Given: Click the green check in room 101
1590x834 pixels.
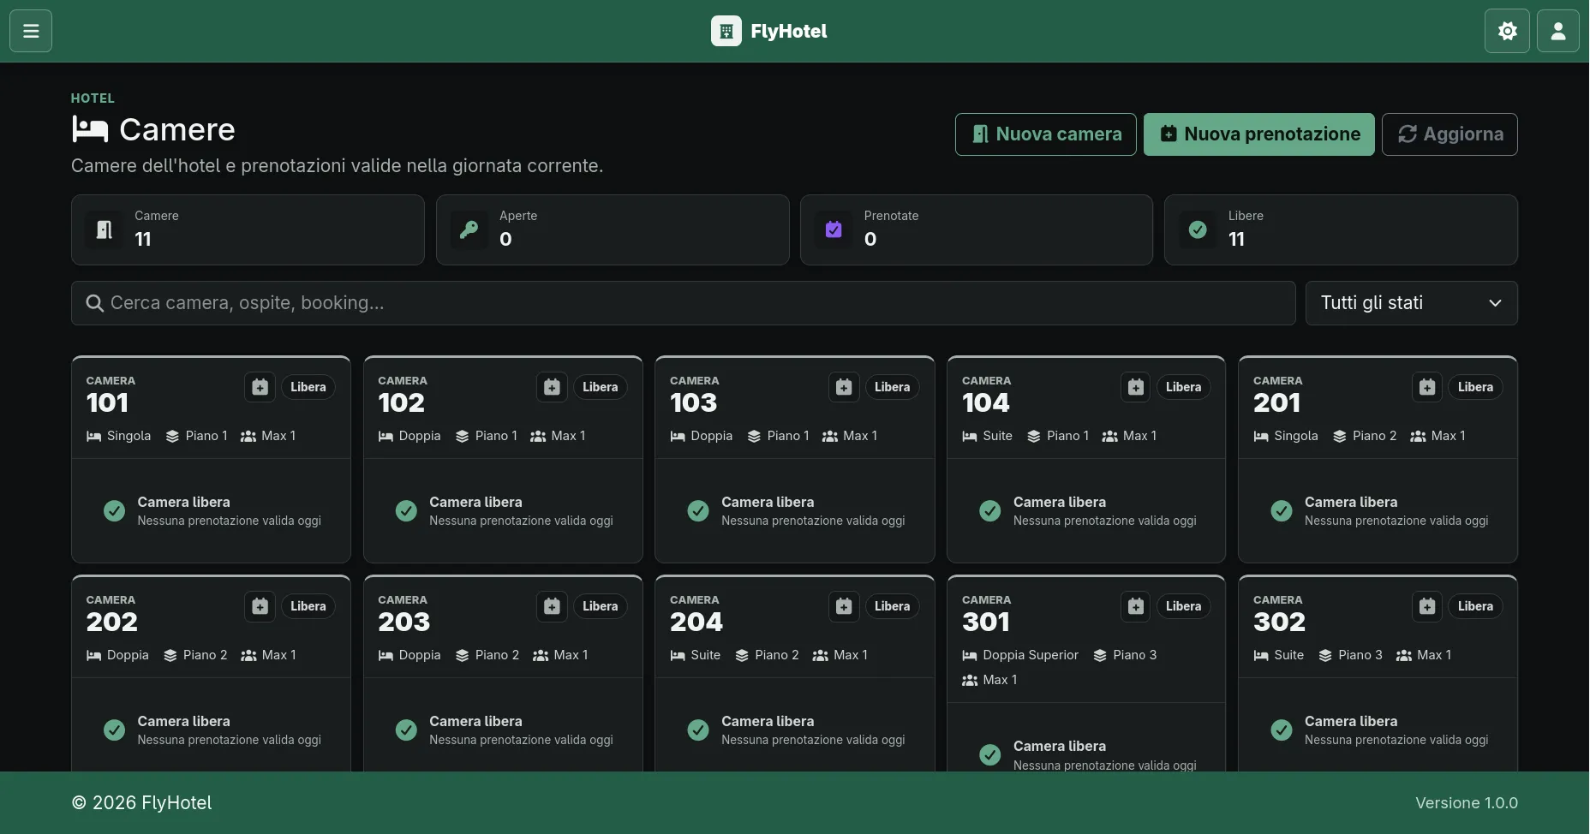Looking at the screenshot, I should 114,511.
